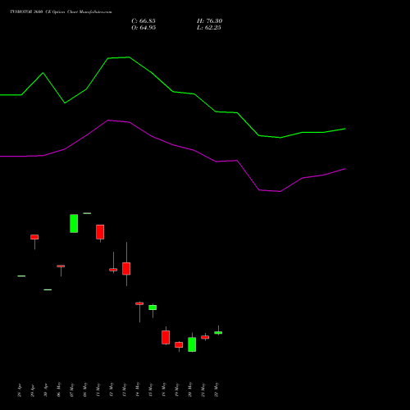Click the '22 May' date label
410x410 pixels.
216,389
